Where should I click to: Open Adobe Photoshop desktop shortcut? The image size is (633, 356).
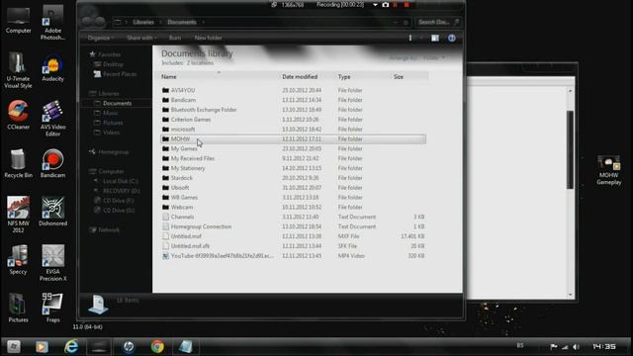tap(52, 22)
